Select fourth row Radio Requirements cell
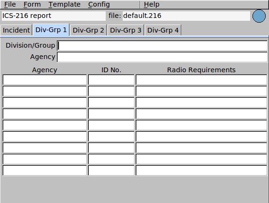Screen dimensions: 269x203 click(x=202, y=114)
